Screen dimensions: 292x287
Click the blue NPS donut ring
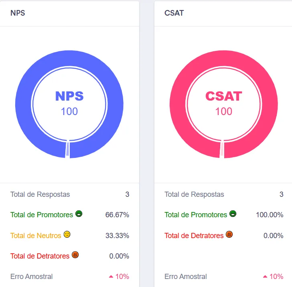coord(23,104)
